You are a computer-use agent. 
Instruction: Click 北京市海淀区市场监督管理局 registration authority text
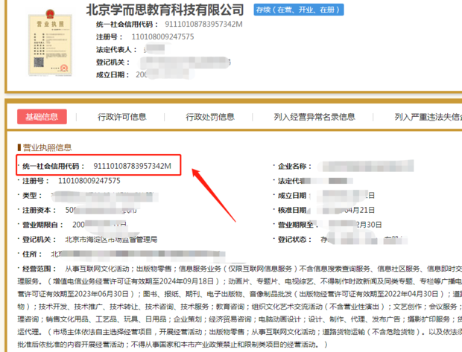[x=111, y=240]
